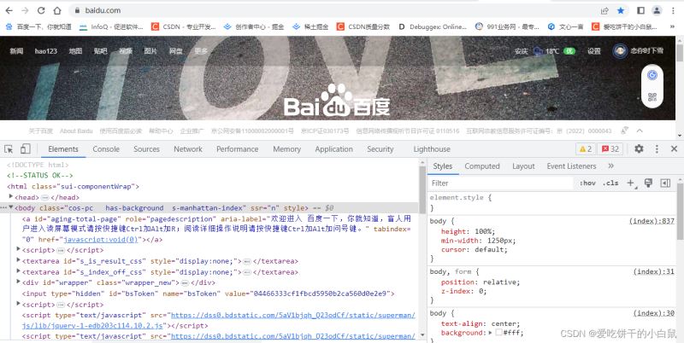Open DevTools settings gear
The image size is (684, 343).
639,148
